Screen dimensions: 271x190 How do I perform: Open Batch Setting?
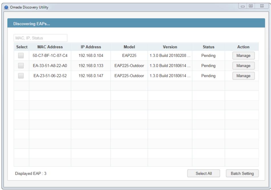coord(242,173)
